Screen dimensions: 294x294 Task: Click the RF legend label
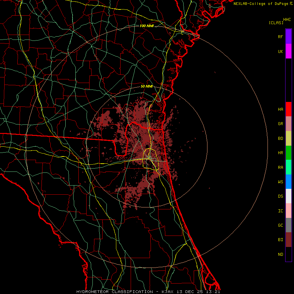(x=280, y=37)
